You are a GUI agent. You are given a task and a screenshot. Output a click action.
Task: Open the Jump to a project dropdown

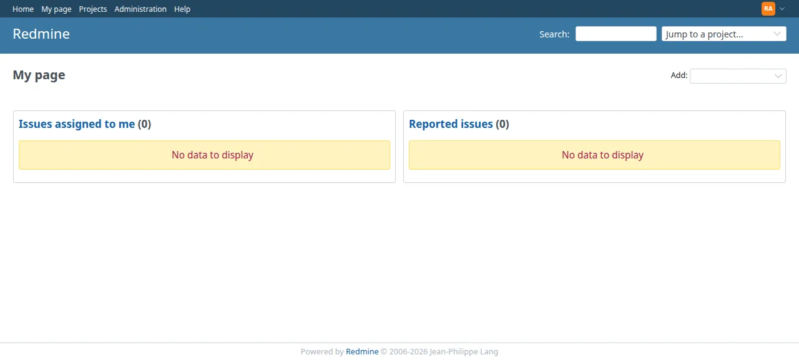(x=723, y=34)
